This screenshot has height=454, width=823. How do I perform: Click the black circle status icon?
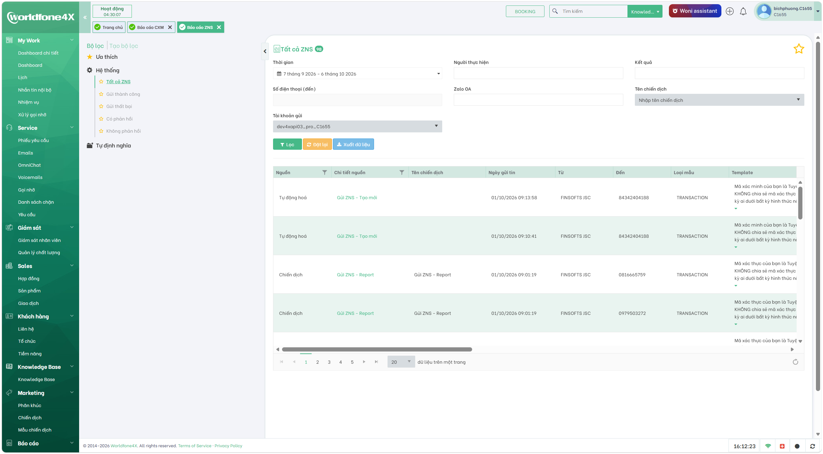tap(797, 446)
